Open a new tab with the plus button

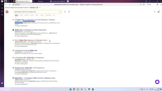pos(68,1)
